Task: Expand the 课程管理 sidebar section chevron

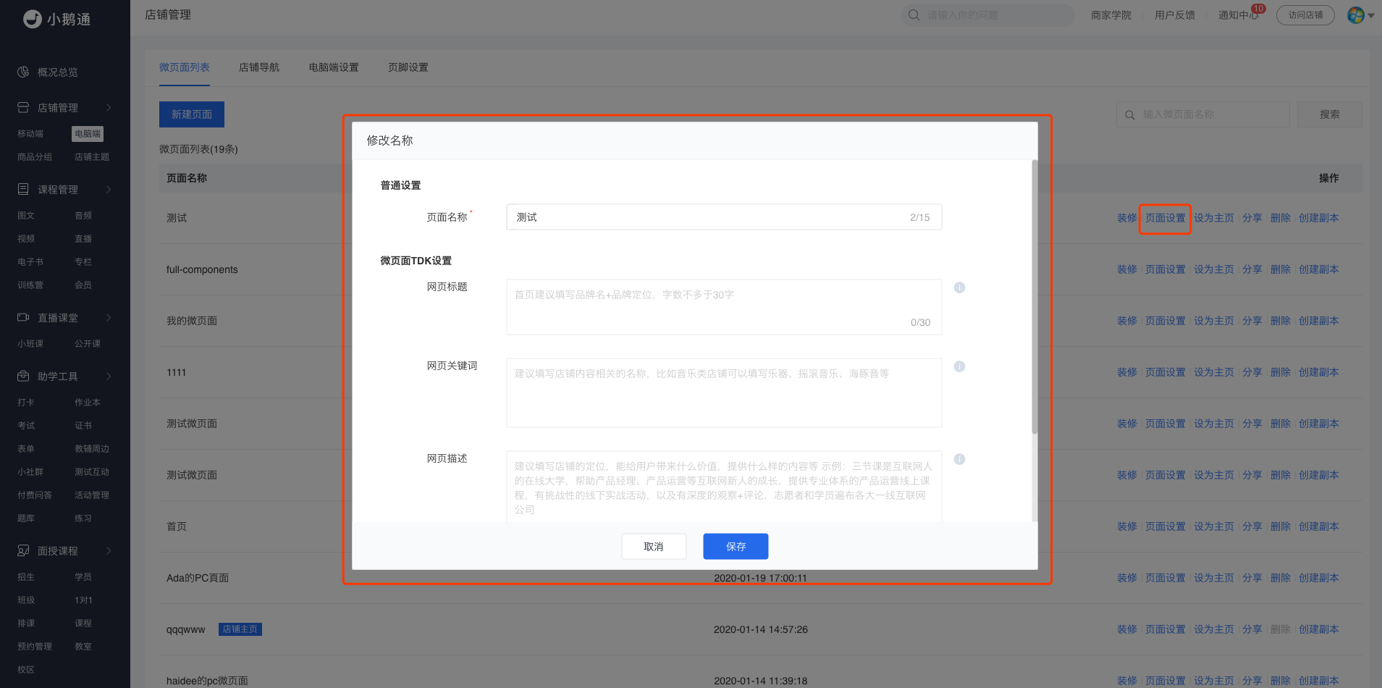Action: (109, 190)
